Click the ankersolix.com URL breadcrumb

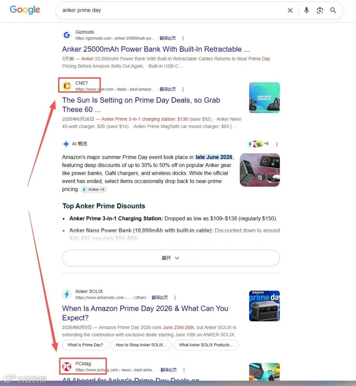[x=111, y=298]
